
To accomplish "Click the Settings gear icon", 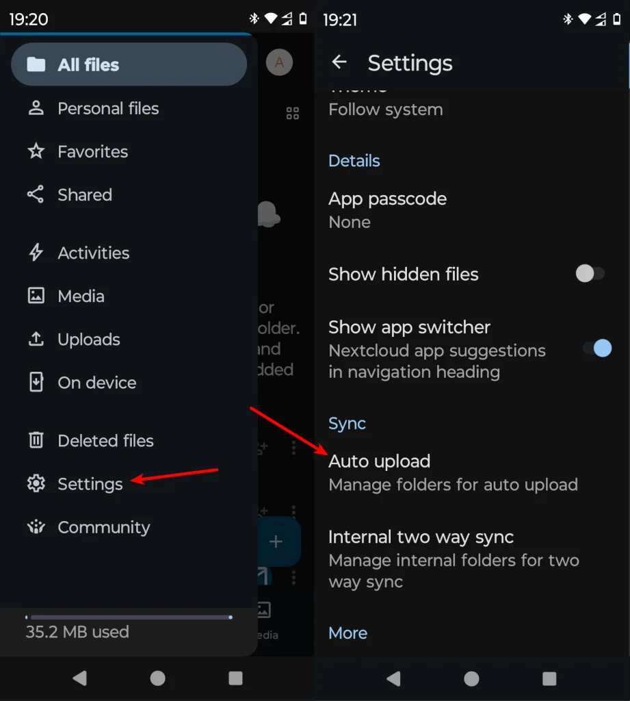I will pyautogui.click(x=36, y=483).
